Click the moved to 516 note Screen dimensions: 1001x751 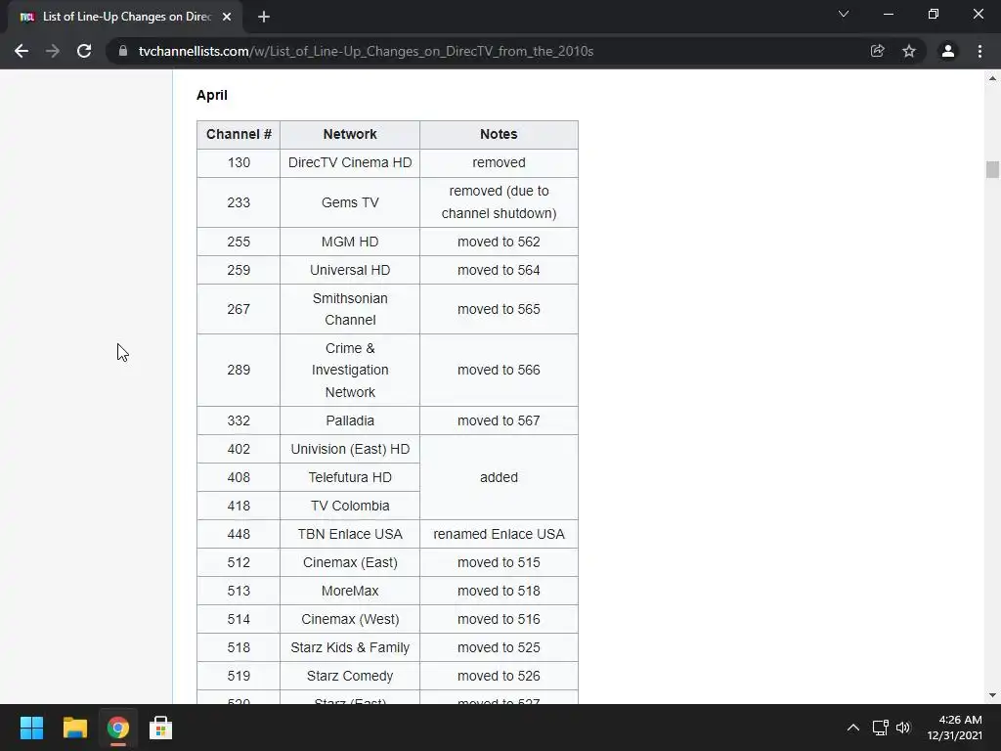[x=499, y=619]
